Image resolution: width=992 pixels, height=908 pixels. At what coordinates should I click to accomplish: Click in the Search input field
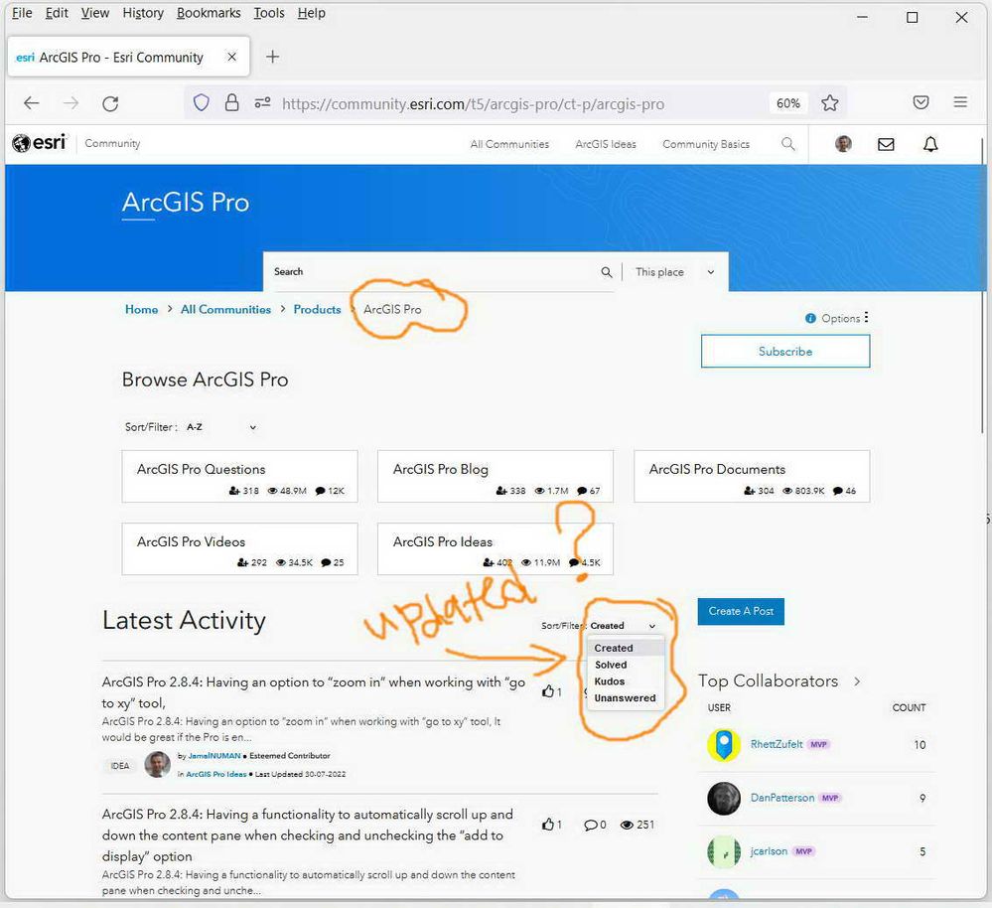point(433,272)
